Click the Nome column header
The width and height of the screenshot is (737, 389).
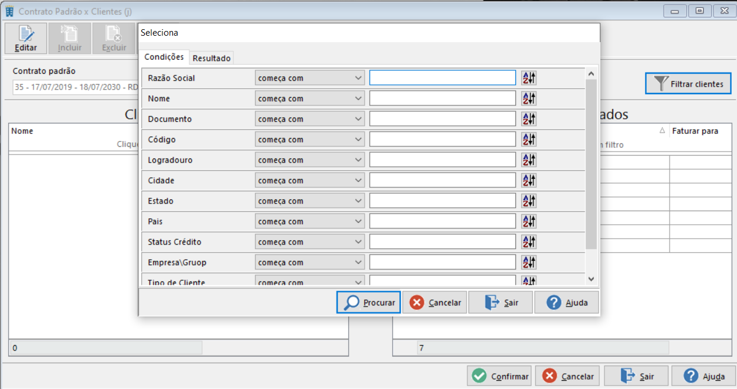click(x=22, y=131)
